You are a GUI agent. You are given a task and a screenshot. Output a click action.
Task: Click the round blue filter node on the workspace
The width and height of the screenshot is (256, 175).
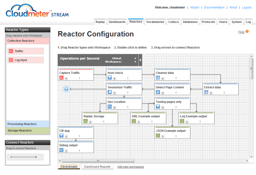(x=66, y=89)
